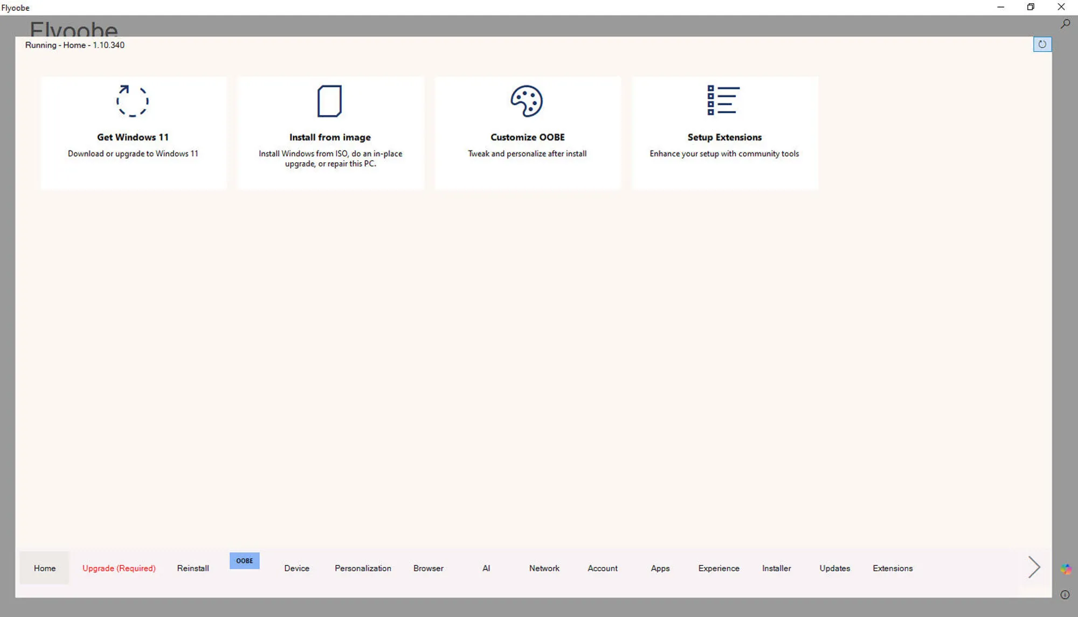The image size is (1078, 617).
Task: Go to the Account tab
Action: coord(603,568)
